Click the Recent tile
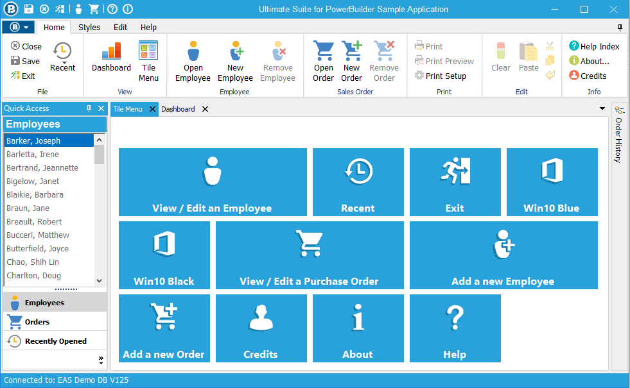The width and height of the screenshot is (630, 388). tap(358, 182)
